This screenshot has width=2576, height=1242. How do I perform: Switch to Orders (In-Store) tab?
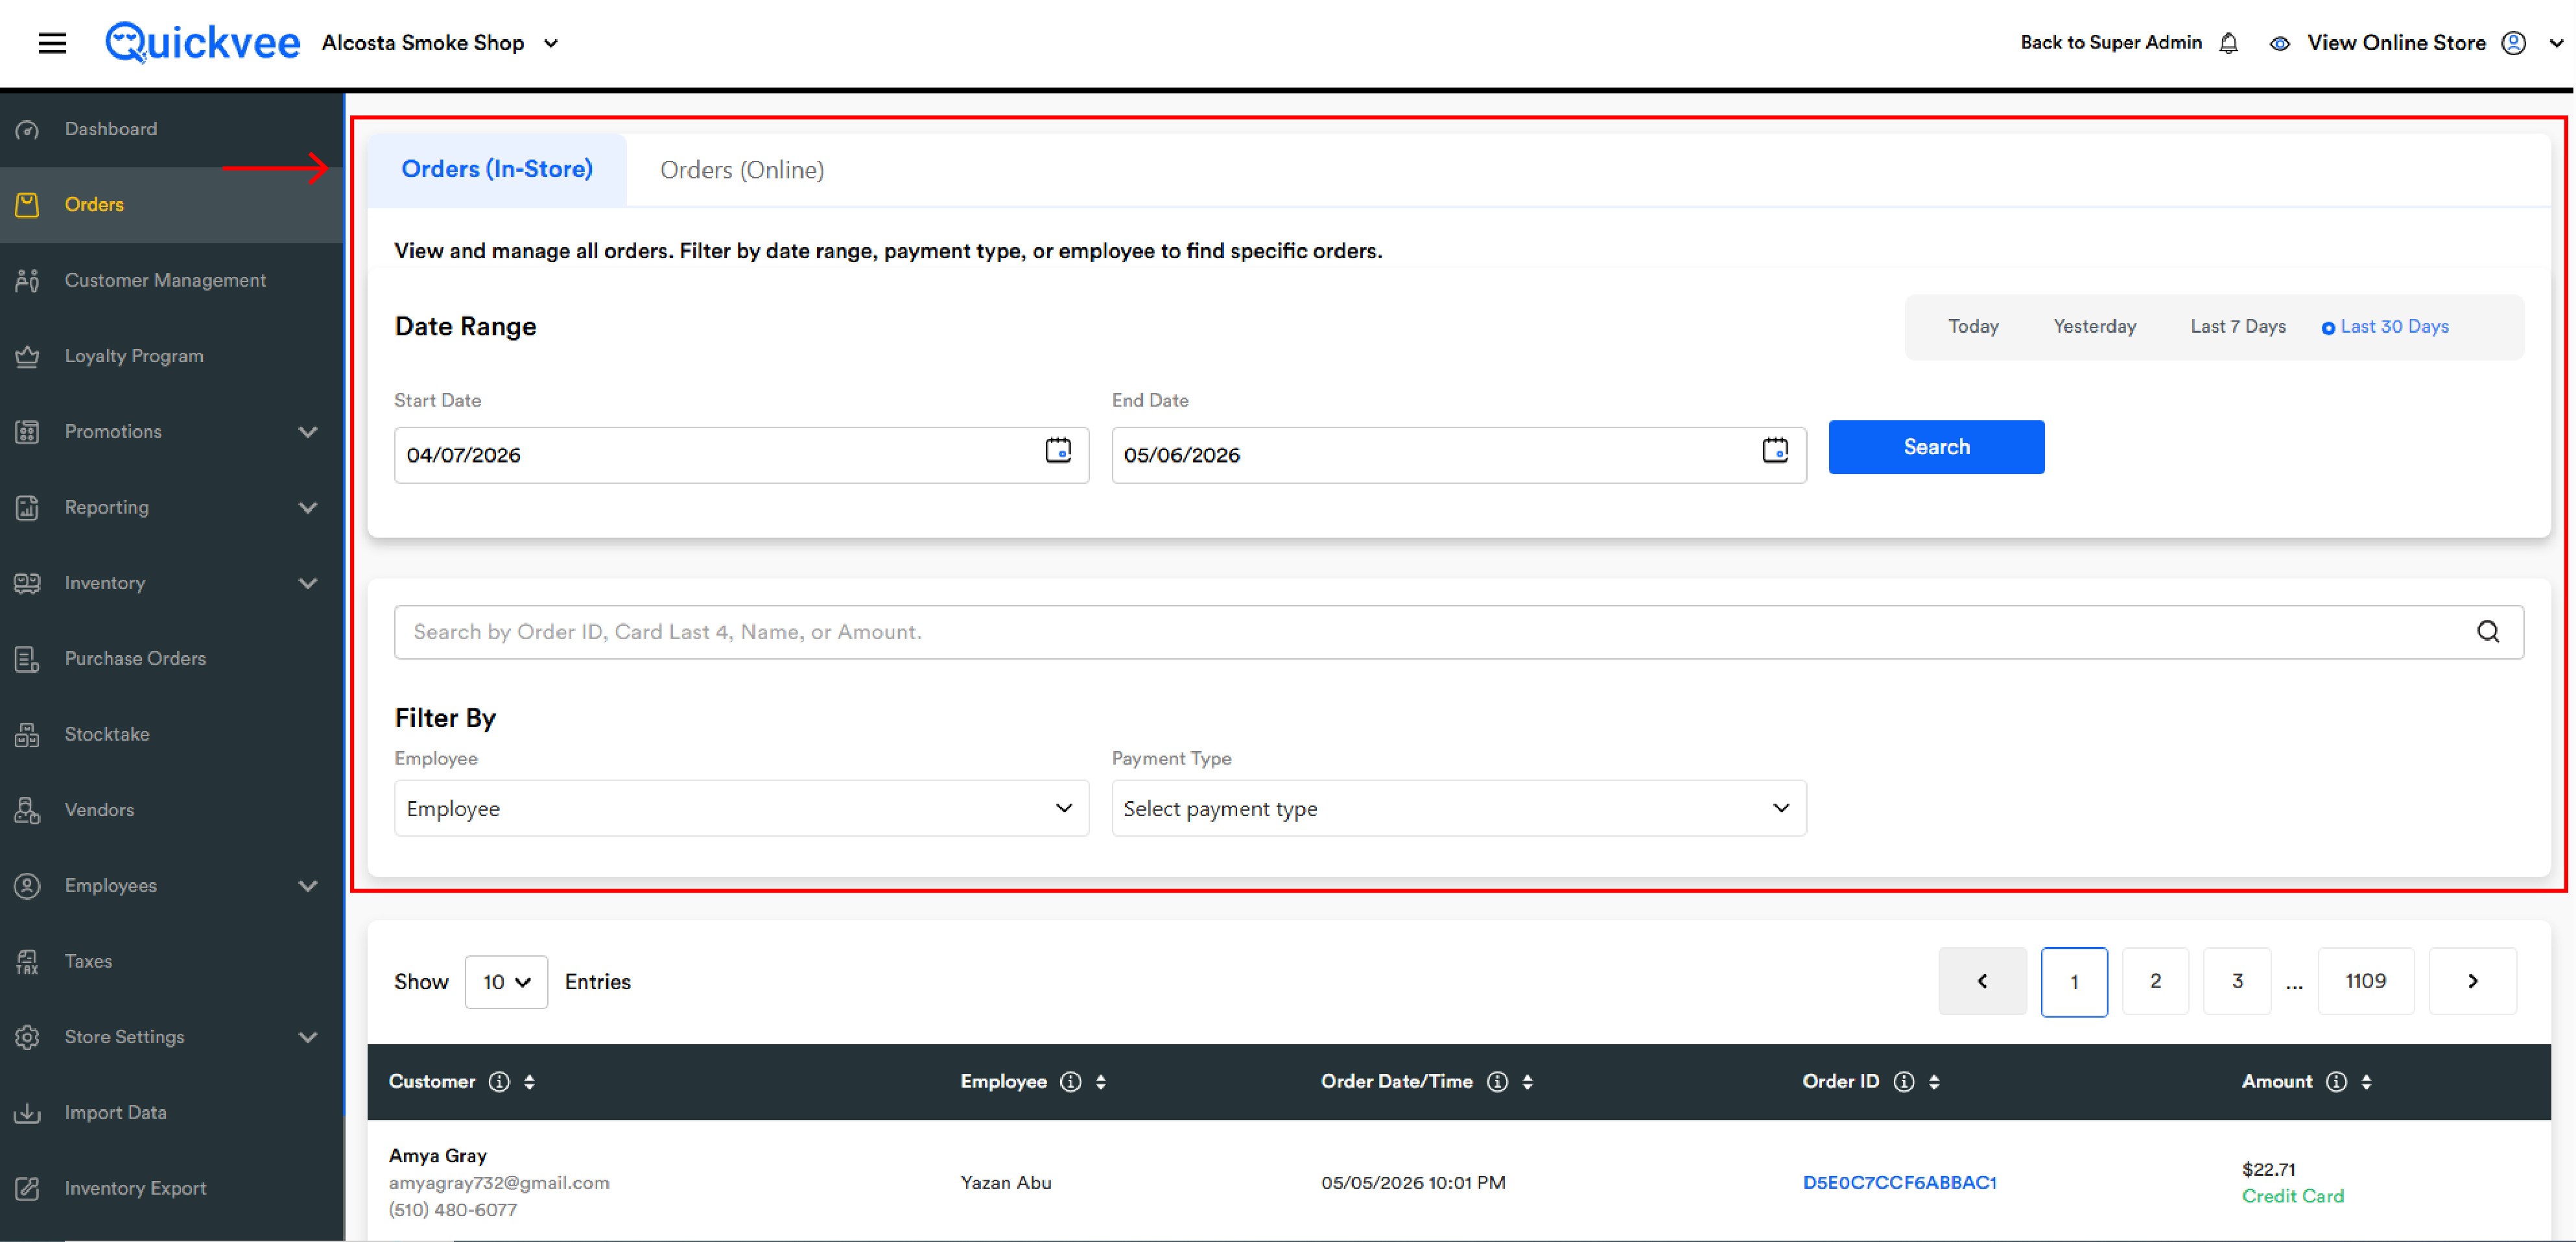pyautogui.click(x=497, y=169)
